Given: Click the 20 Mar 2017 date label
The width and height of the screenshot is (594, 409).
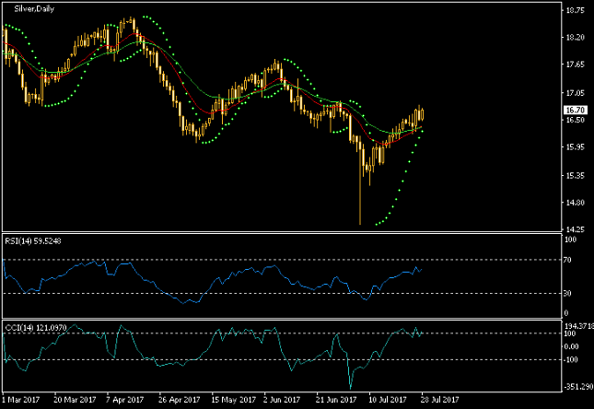Looking at the screenshot, I should [x=75, y=400].
